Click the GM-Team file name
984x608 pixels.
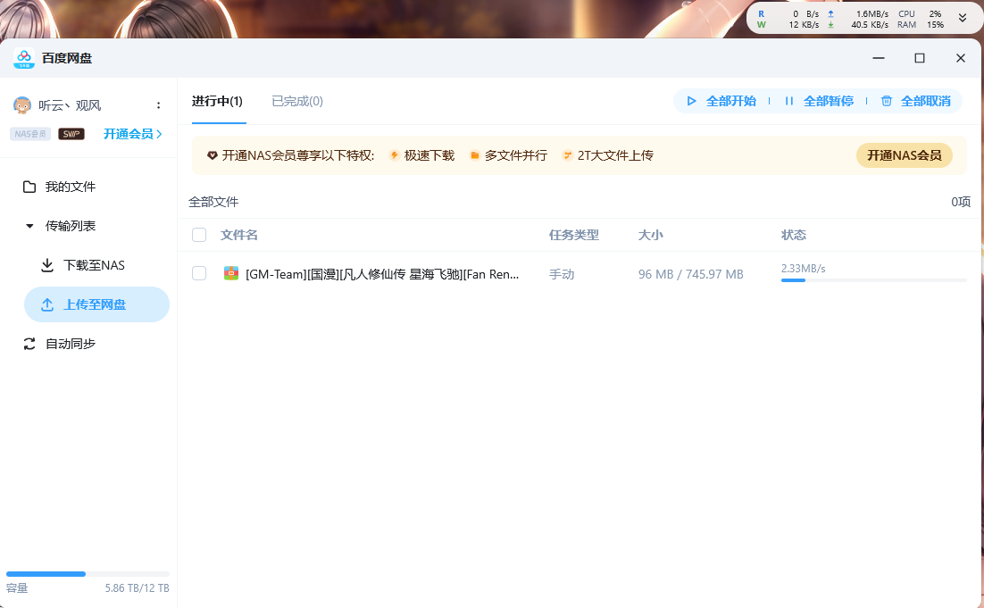coord(382,274)
